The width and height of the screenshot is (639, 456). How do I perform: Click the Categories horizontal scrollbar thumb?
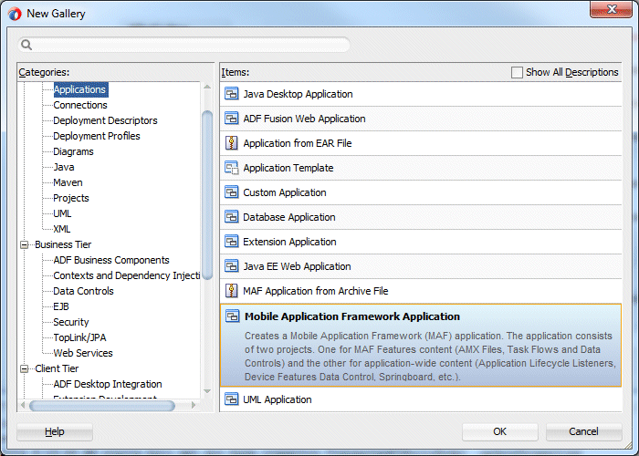click(x=102, y=405)
